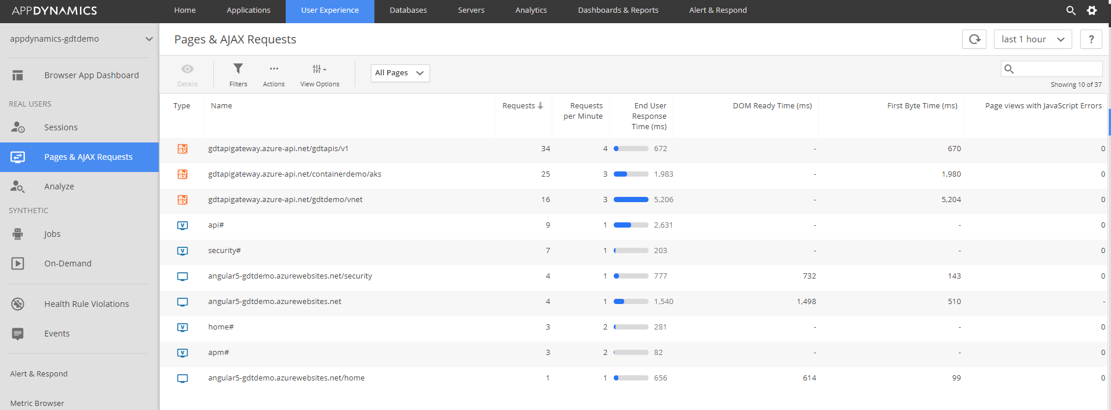The width and height of the screenshot is (1111, 410).
Task: Click request count 1 link in last row
Action: click(548, 378)
